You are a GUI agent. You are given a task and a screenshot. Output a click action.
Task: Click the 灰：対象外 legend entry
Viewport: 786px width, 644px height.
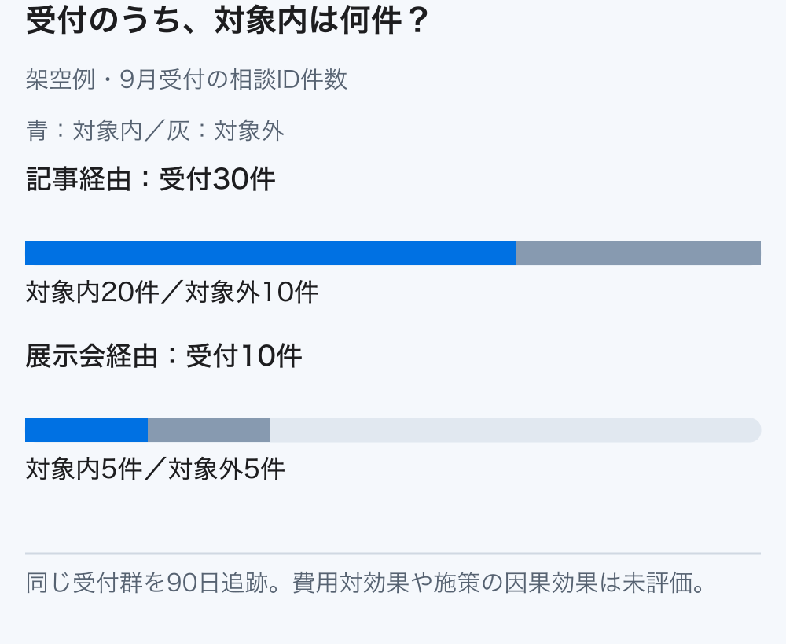point(226,131)
